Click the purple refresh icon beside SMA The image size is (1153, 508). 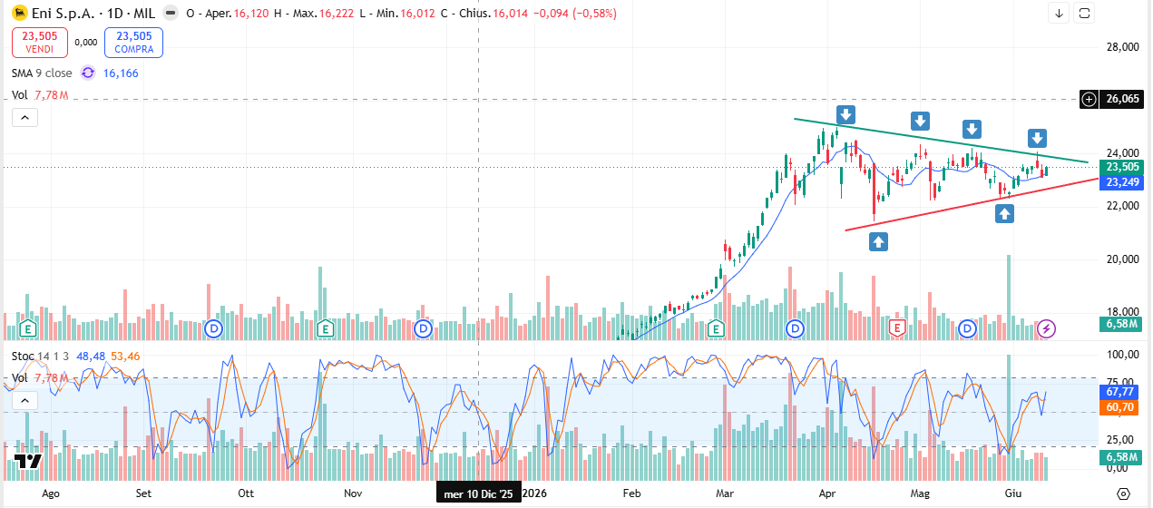(88, 73)
